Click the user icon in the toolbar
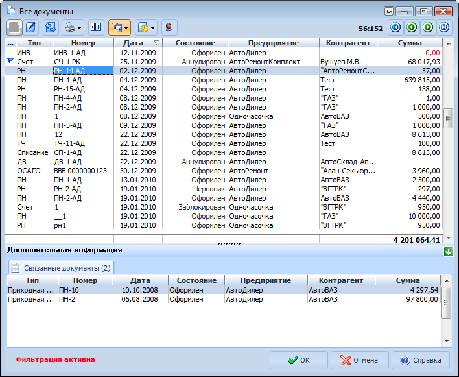Image resolution: width=459 pixels, height=377 pixels. coord(169,27)
